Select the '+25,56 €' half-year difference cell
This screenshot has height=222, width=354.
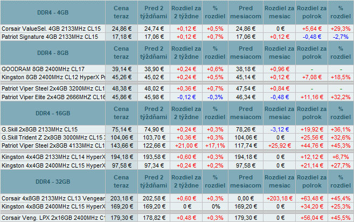point(311,137)
